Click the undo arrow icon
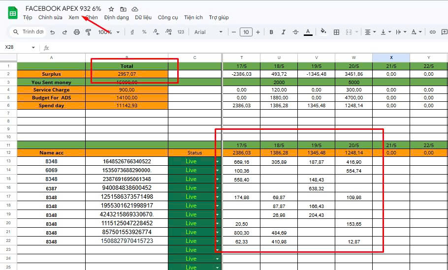This screenshot has width=448, height=270. pyautogui.click(x=52, y=32)
